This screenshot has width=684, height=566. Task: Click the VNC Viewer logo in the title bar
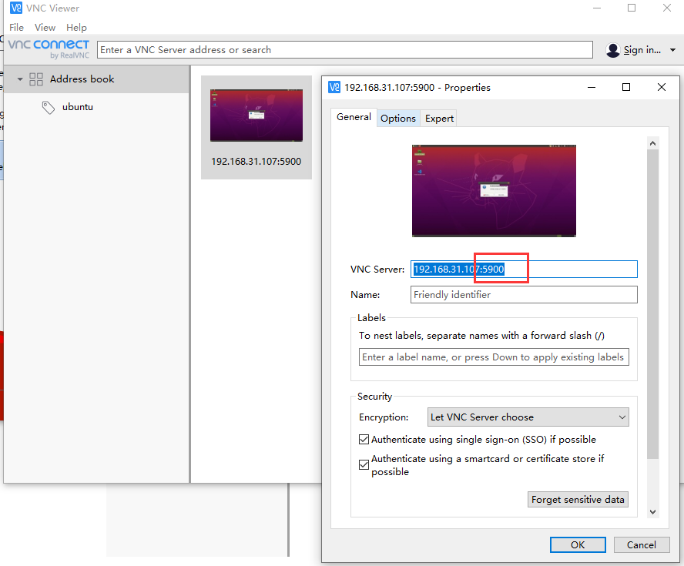coord(15,8)
